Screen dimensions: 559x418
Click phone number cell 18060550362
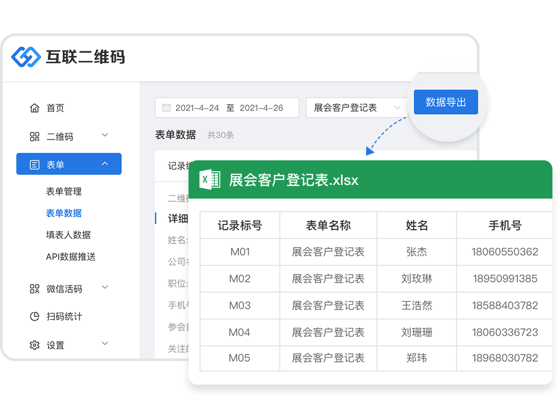[x=505, y=252]
